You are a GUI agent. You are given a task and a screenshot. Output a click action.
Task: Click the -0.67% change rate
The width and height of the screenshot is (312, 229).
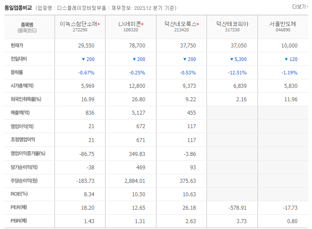point(86,73)
